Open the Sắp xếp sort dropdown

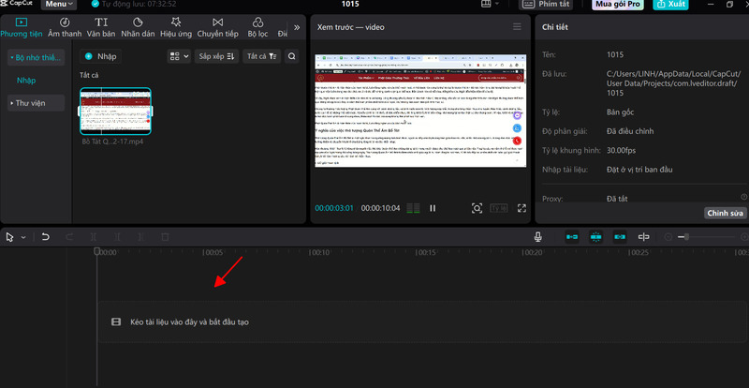coord(217,56)
